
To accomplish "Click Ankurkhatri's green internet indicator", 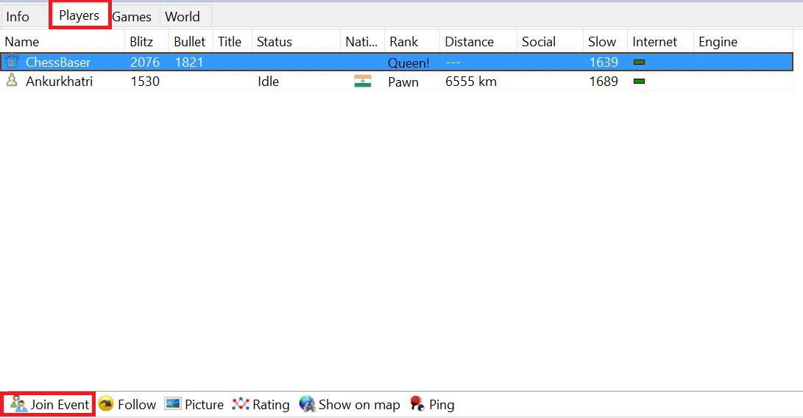I will tap(639, 82).
